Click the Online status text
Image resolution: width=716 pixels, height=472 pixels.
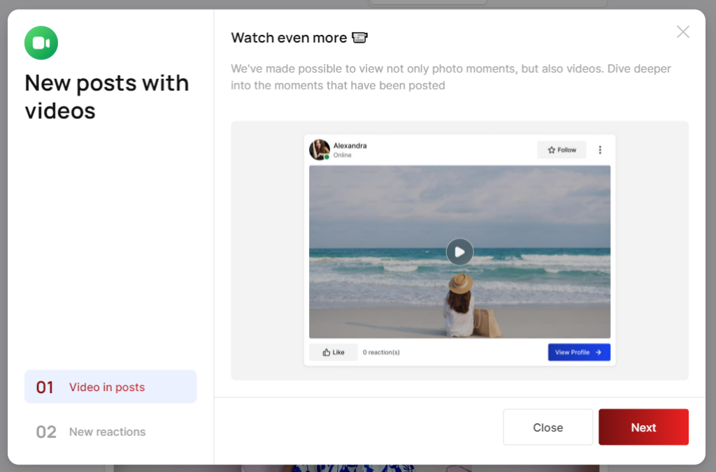[342, 156]
